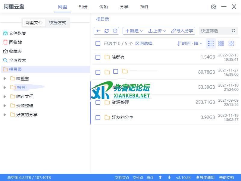The image size is (241, 181).
Task: Tick the checkbox for 啥都有 folder
Action: pyautogui.click(x=98, y=57)
